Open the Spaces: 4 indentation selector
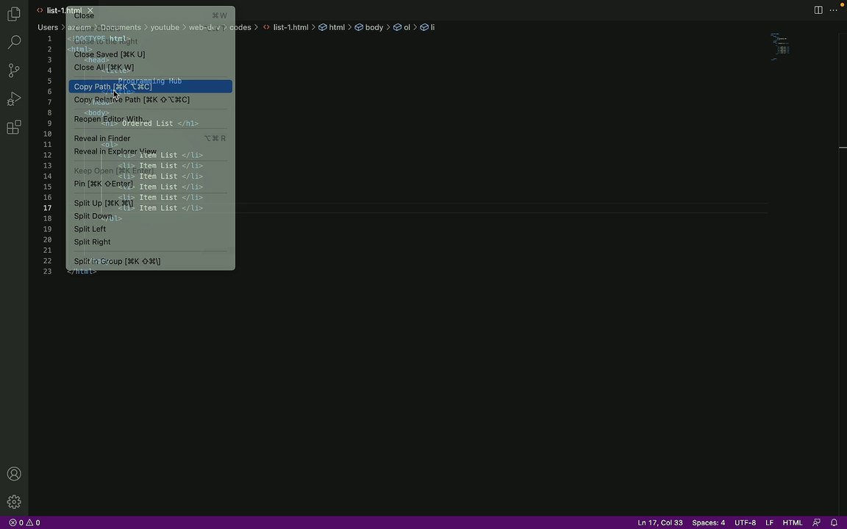The width and height of the screenshot is (847, 529). pos(708,522)
